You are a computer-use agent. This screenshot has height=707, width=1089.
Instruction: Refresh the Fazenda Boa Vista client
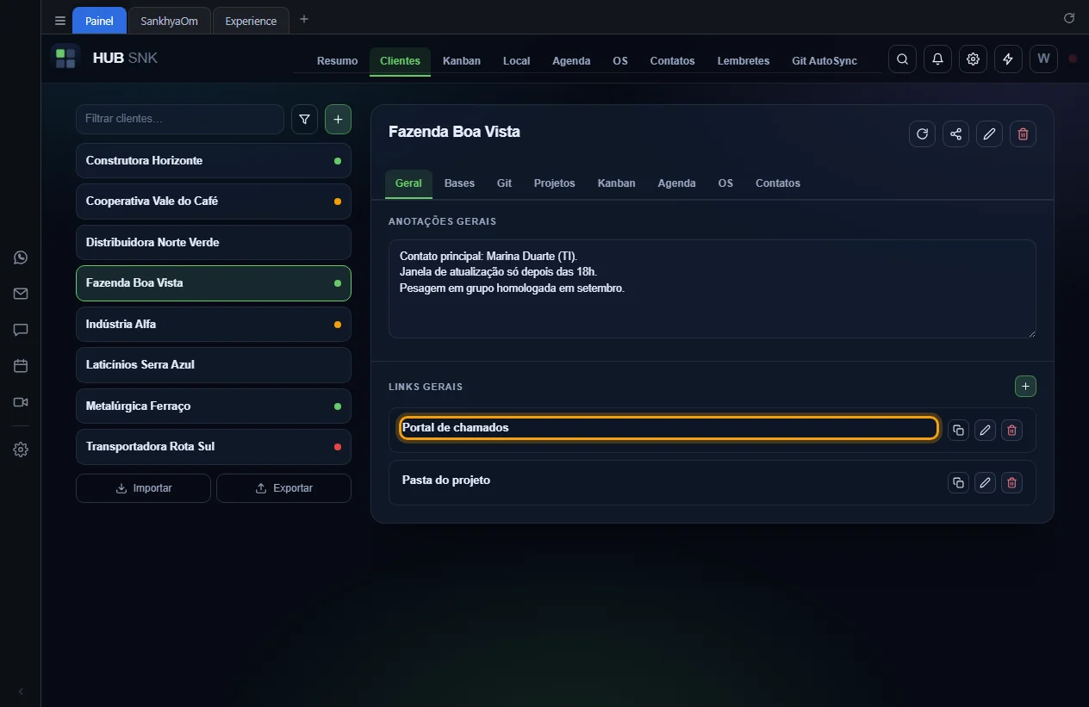pos(922,133)
